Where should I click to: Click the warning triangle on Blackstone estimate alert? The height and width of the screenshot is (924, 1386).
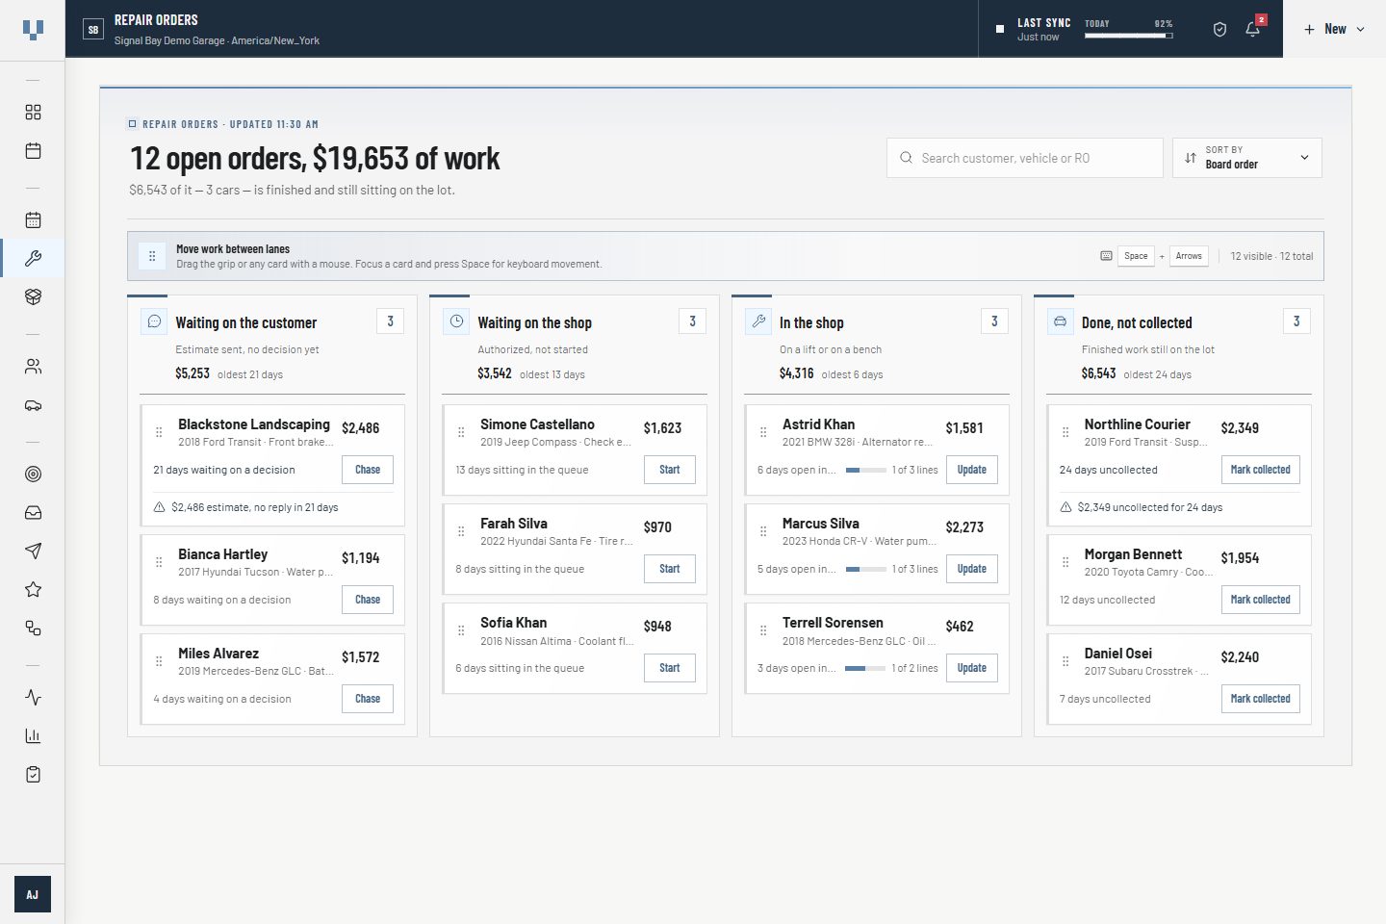160,507
